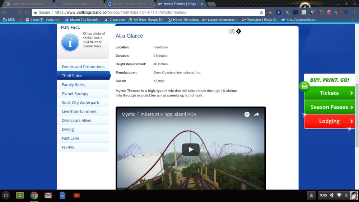The width and height of the screenshot is (359, 202).
Task: Open the Classroom bookmark
Action: (x=115, y=20)
